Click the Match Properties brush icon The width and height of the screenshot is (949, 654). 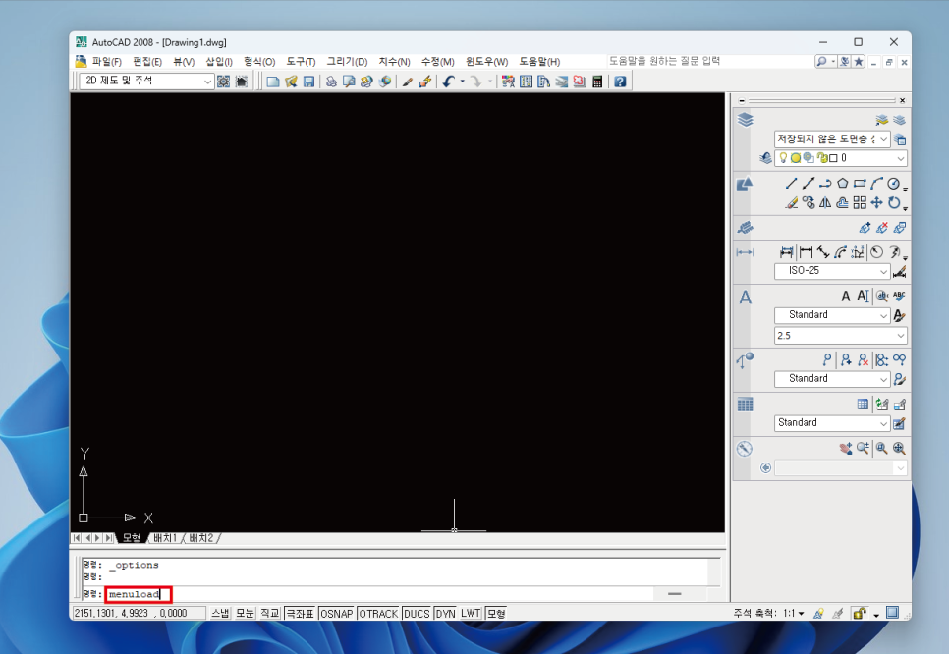[408, 82]
